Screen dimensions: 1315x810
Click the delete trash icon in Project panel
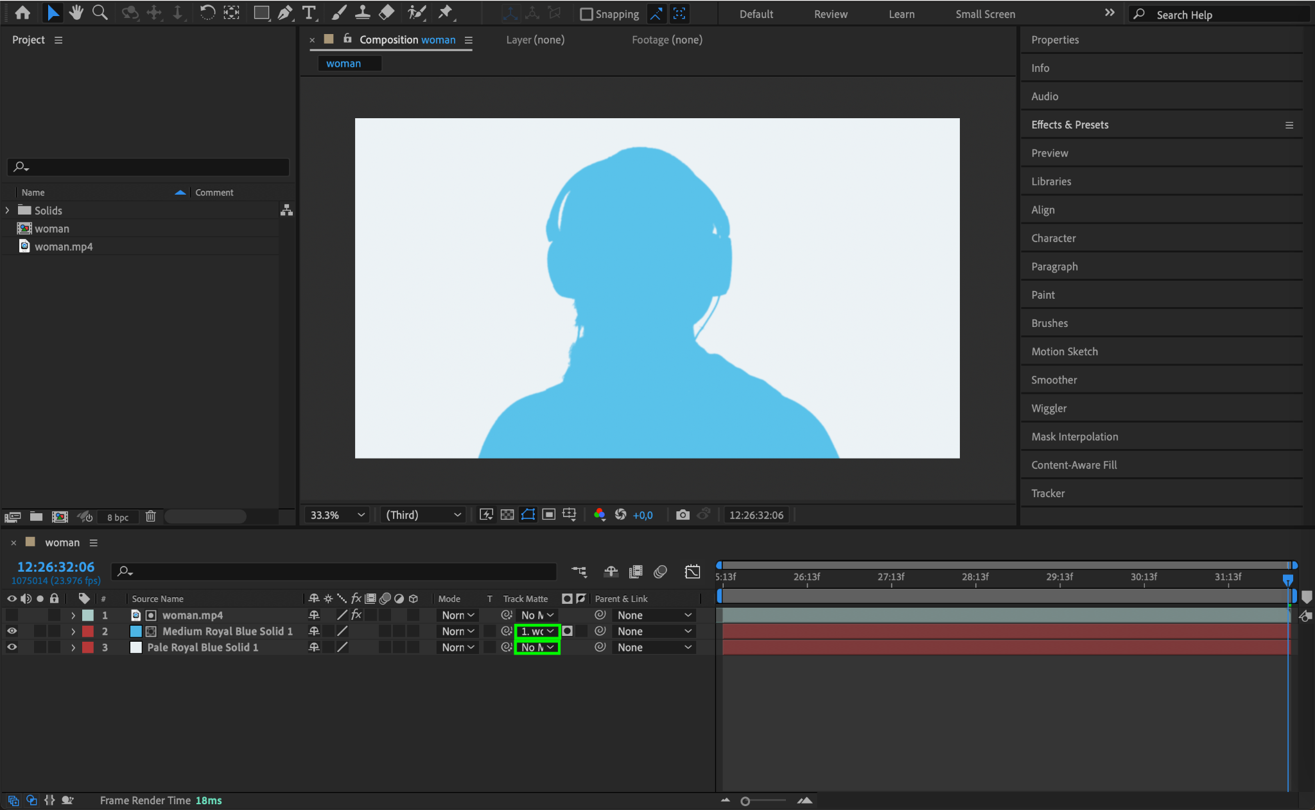pos(151,516)
